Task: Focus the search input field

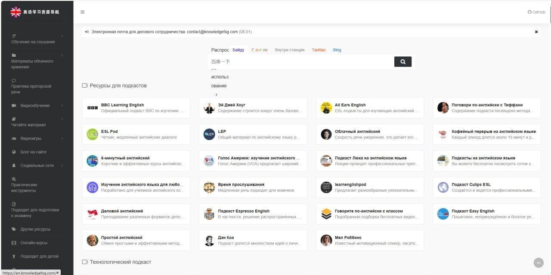Action: click(x=301, y=61)
